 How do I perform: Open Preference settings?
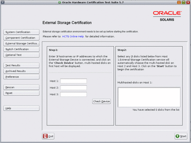[21, 77]
